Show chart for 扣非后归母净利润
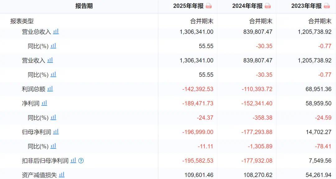Viewport: 336px width, 179px height. point(73,160)
